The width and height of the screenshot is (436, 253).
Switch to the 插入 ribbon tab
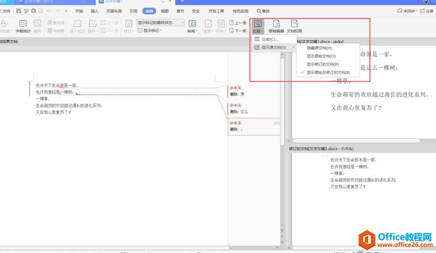point(95,11)
